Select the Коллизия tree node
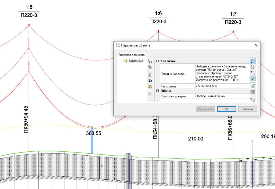Image resolution: width=275 pixels, height=189 pixels. click(136, 61)
